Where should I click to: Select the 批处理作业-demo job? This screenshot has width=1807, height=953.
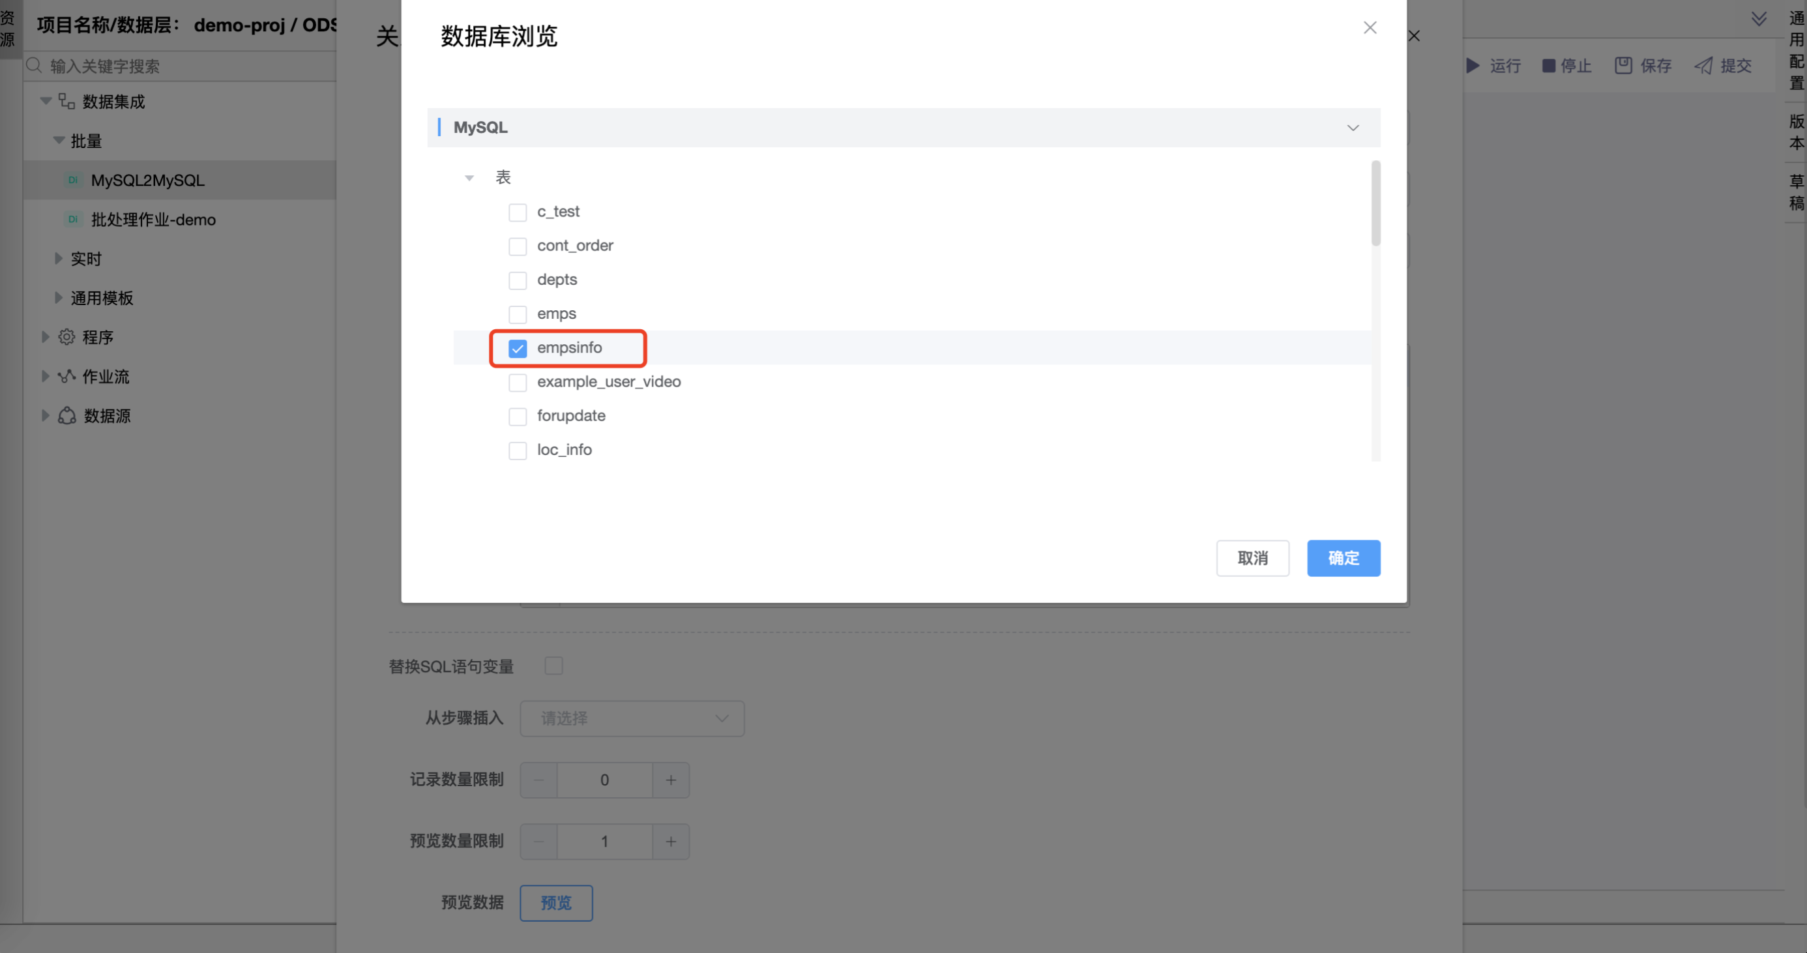point(153,220)
